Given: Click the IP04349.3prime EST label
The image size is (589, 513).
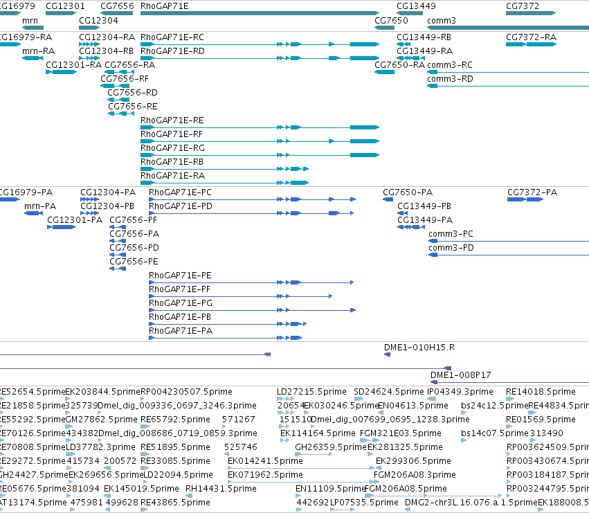Looking at the screenshot, I should (x=460, y=392).
